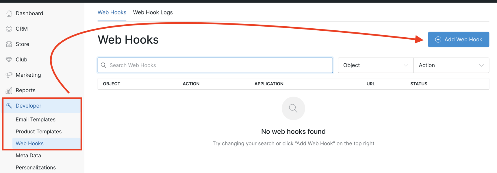This screenshot has height=173, width=497.
Task: Expand the Action filter dropdown
Action: (x=451, y=65)
